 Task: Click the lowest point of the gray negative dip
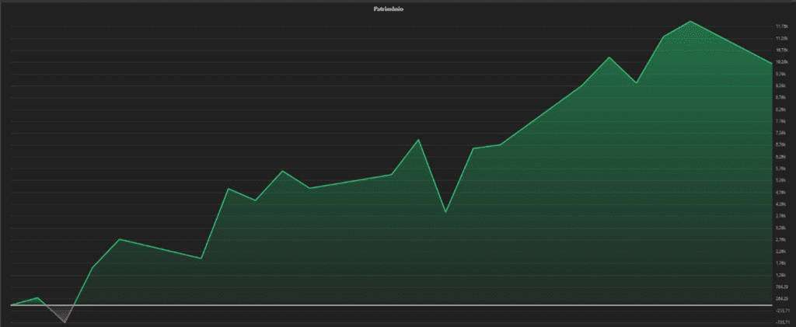(65, 322)
